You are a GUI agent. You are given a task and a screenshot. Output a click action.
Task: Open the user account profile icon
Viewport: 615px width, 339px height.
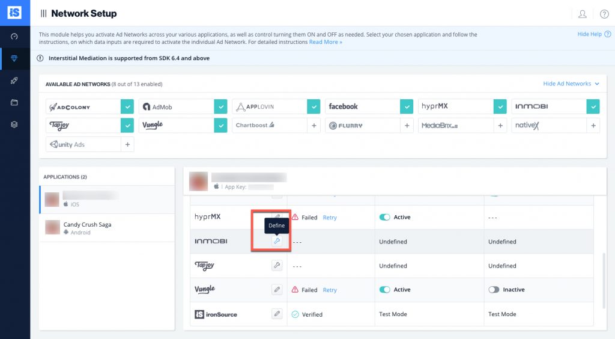582,14
